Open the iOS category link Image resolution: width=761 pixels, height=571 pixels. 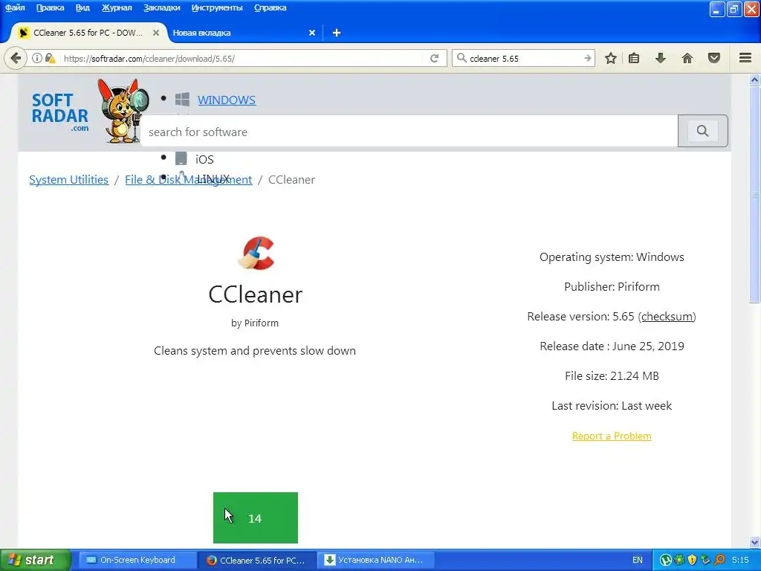(x=204, y=159)
